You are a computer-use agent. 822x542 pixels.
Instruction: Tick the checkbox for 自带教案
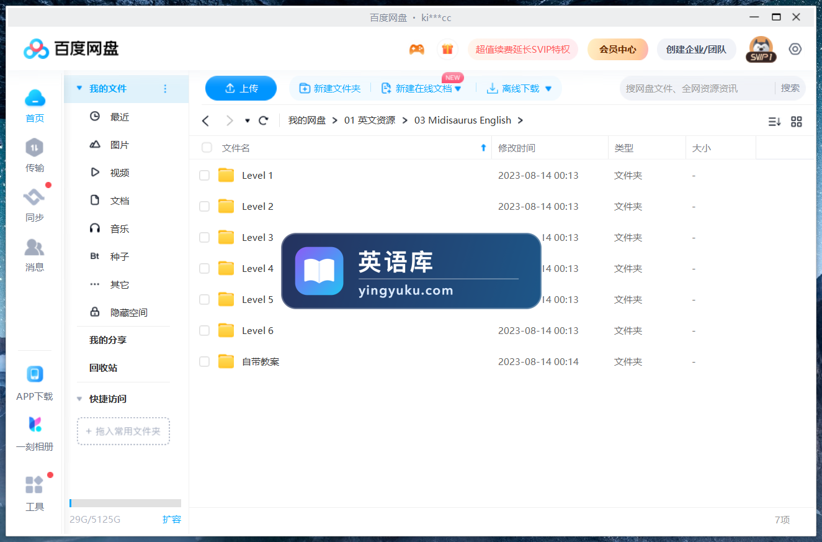click(x=204, y=362)
